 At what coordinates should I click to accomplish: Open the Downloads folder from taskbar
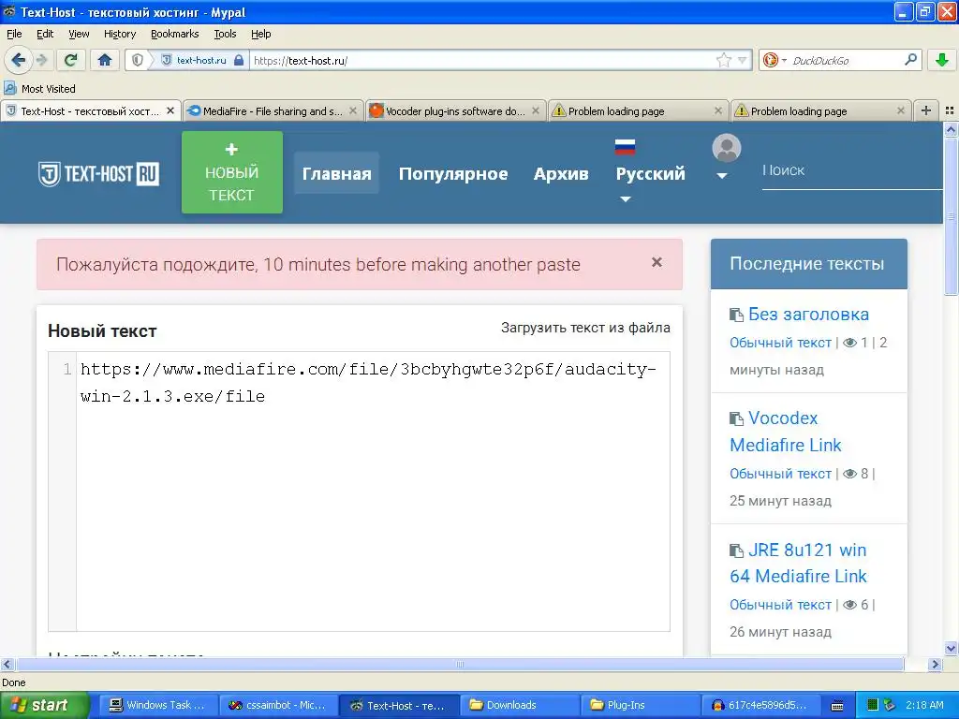click(519, 705)
